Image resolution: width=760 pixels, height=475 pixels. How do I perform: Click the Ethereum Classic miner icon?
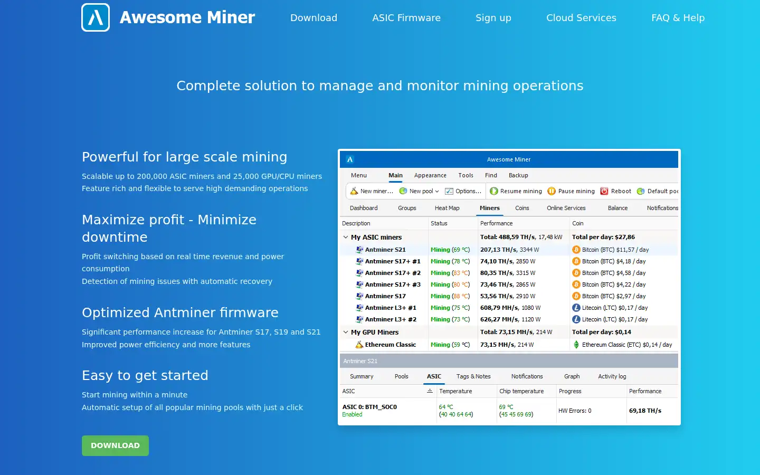359,345
